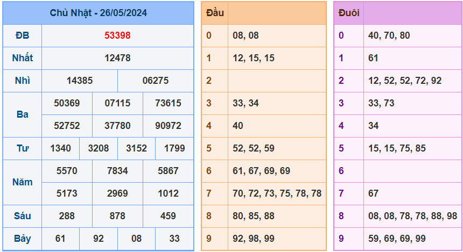The width and height of the screenshot is (463, 252).
Task: Click Ba prize number 50369
Action: (x=67, y=103)
